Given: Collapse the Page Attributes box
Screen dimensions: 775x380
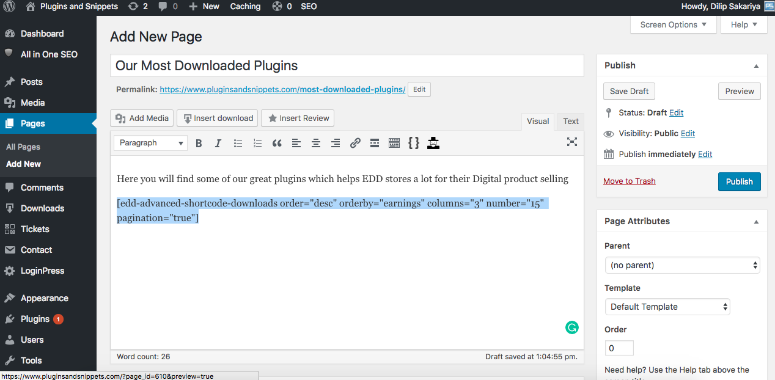Looking at the screenshot, I should 756,222.
